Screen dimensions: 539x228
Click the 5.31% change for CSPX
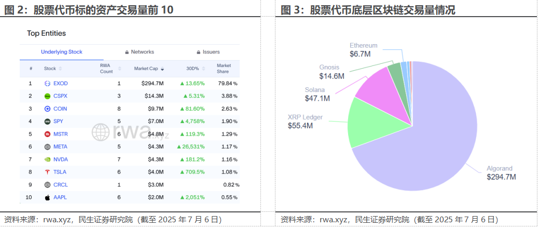click(x=194, y=96)
